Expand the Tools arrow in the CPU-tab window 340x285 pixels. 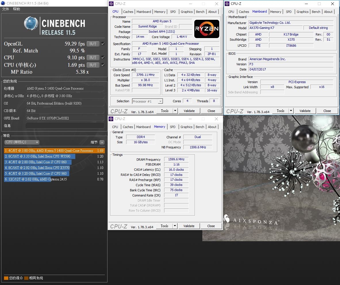point(175,111)
